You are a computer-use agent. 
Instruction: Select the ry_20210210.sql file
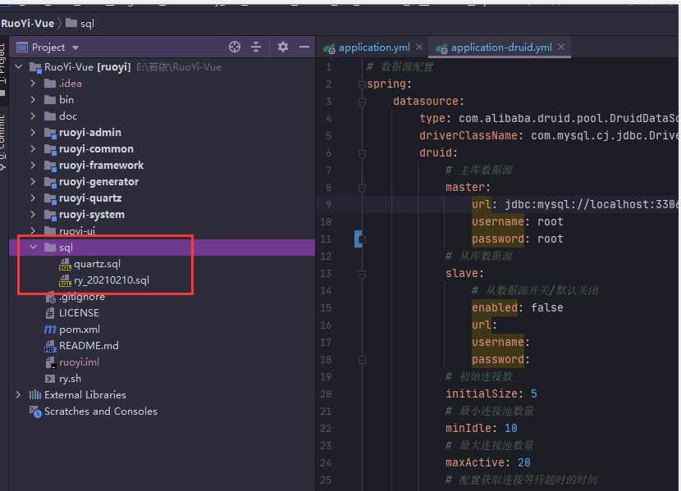click(112, 280)
